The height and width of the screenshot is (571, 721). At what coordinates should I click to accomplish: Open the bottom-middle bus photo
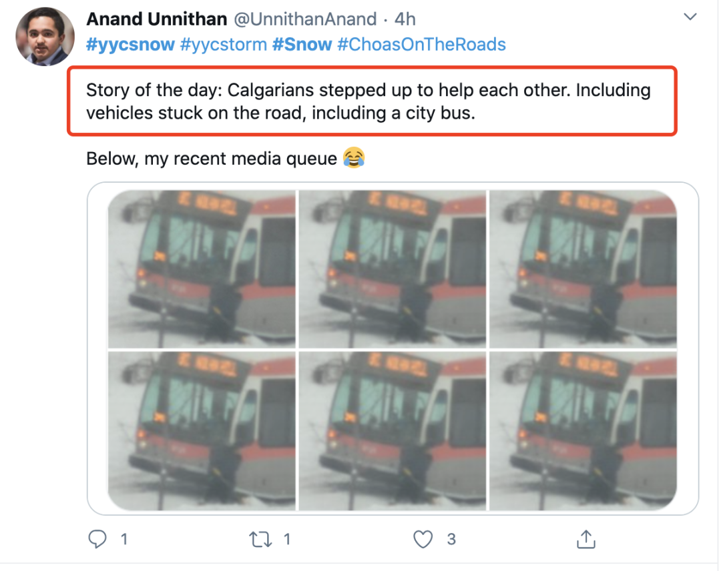coord(393,431)
